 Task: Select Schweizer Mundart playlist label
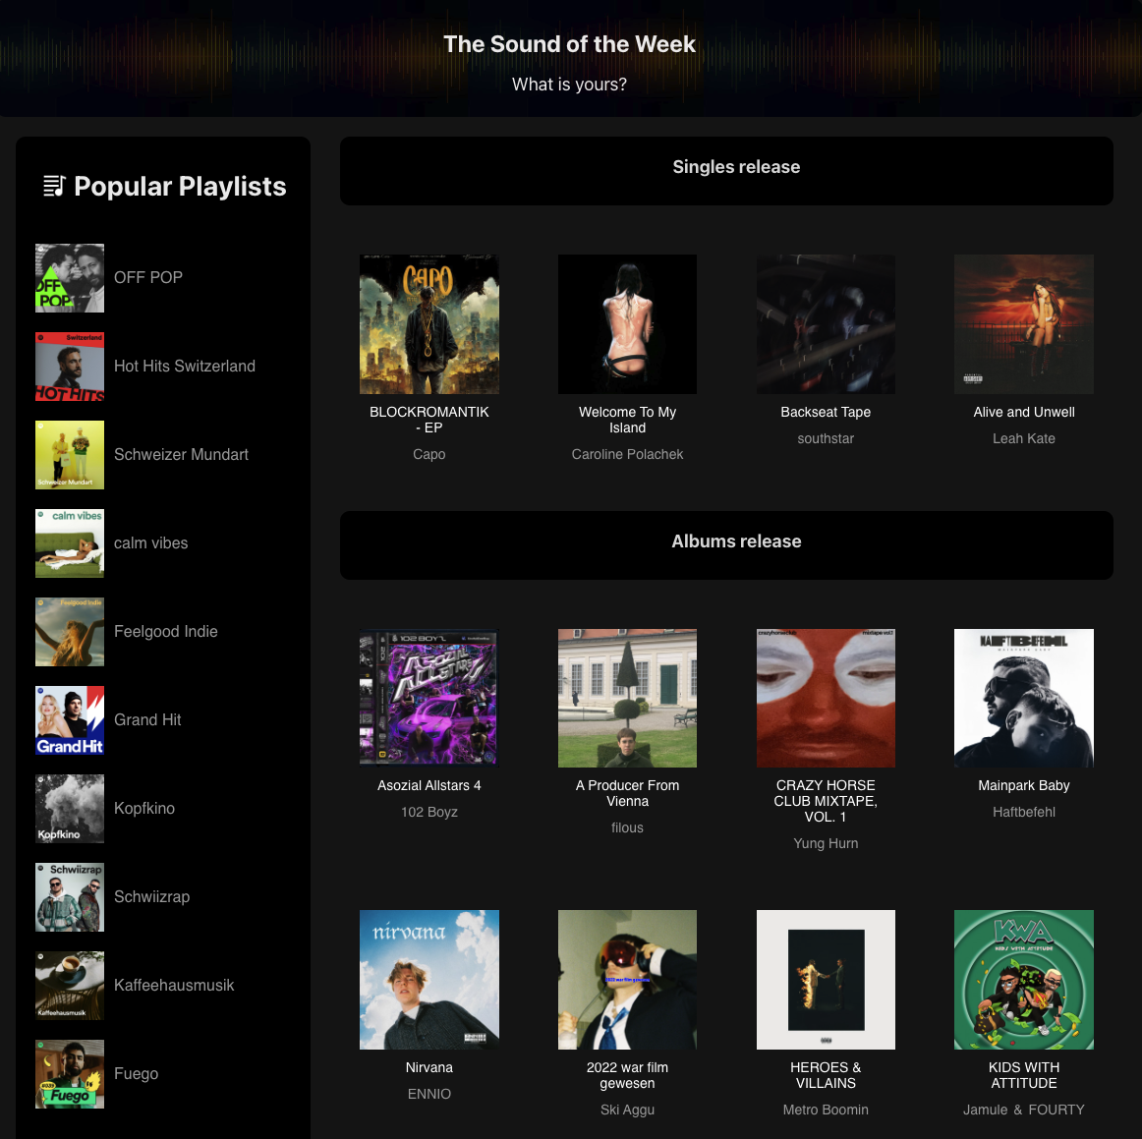click(182, 454)
